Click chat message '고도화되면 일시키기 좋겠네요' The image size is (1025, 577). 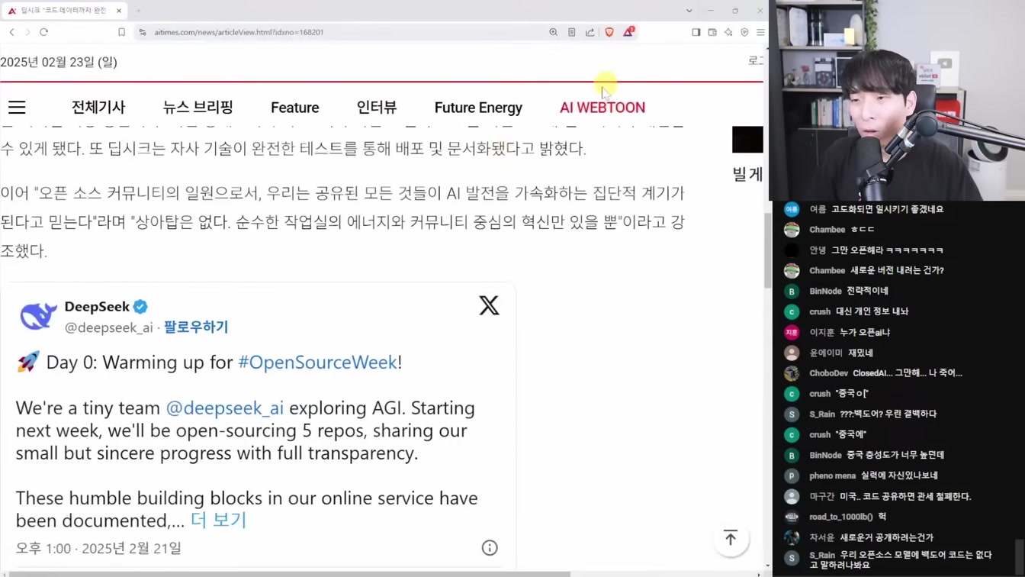click(x=887, y=209)
